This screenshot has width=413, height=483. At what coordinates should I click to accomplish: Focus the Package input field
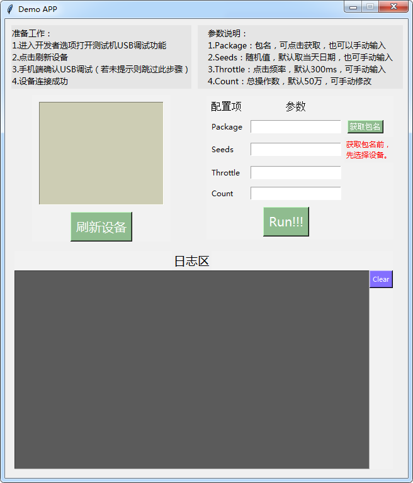click(x=296, y=126)
